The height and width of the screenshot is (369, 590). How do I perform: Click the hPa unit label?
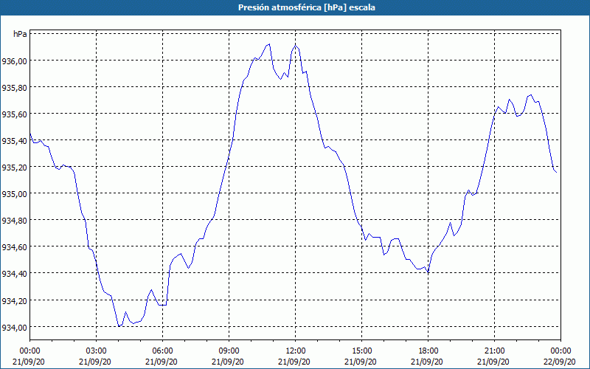[20, 34]
